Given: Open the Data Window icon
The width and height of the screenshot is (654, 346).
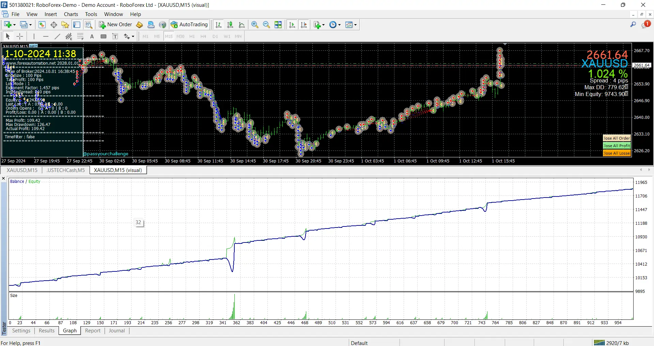Looking at the screenshot, I should (x=53, y=25).
